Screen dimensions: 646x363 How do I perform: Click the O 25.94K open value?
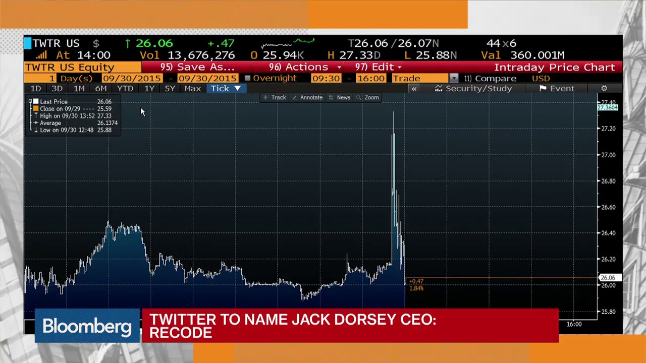277,55
